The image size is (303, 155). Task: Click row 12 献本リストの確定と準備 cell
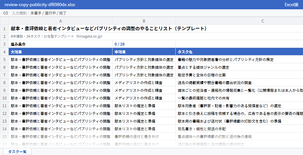pyautogui.click(x=144, y=113)
